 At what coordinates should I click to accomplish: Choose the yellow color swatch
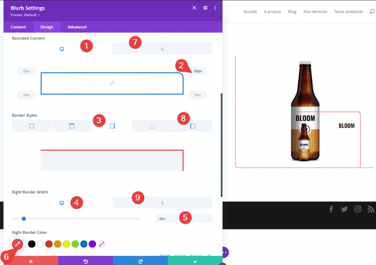[66, 244]
